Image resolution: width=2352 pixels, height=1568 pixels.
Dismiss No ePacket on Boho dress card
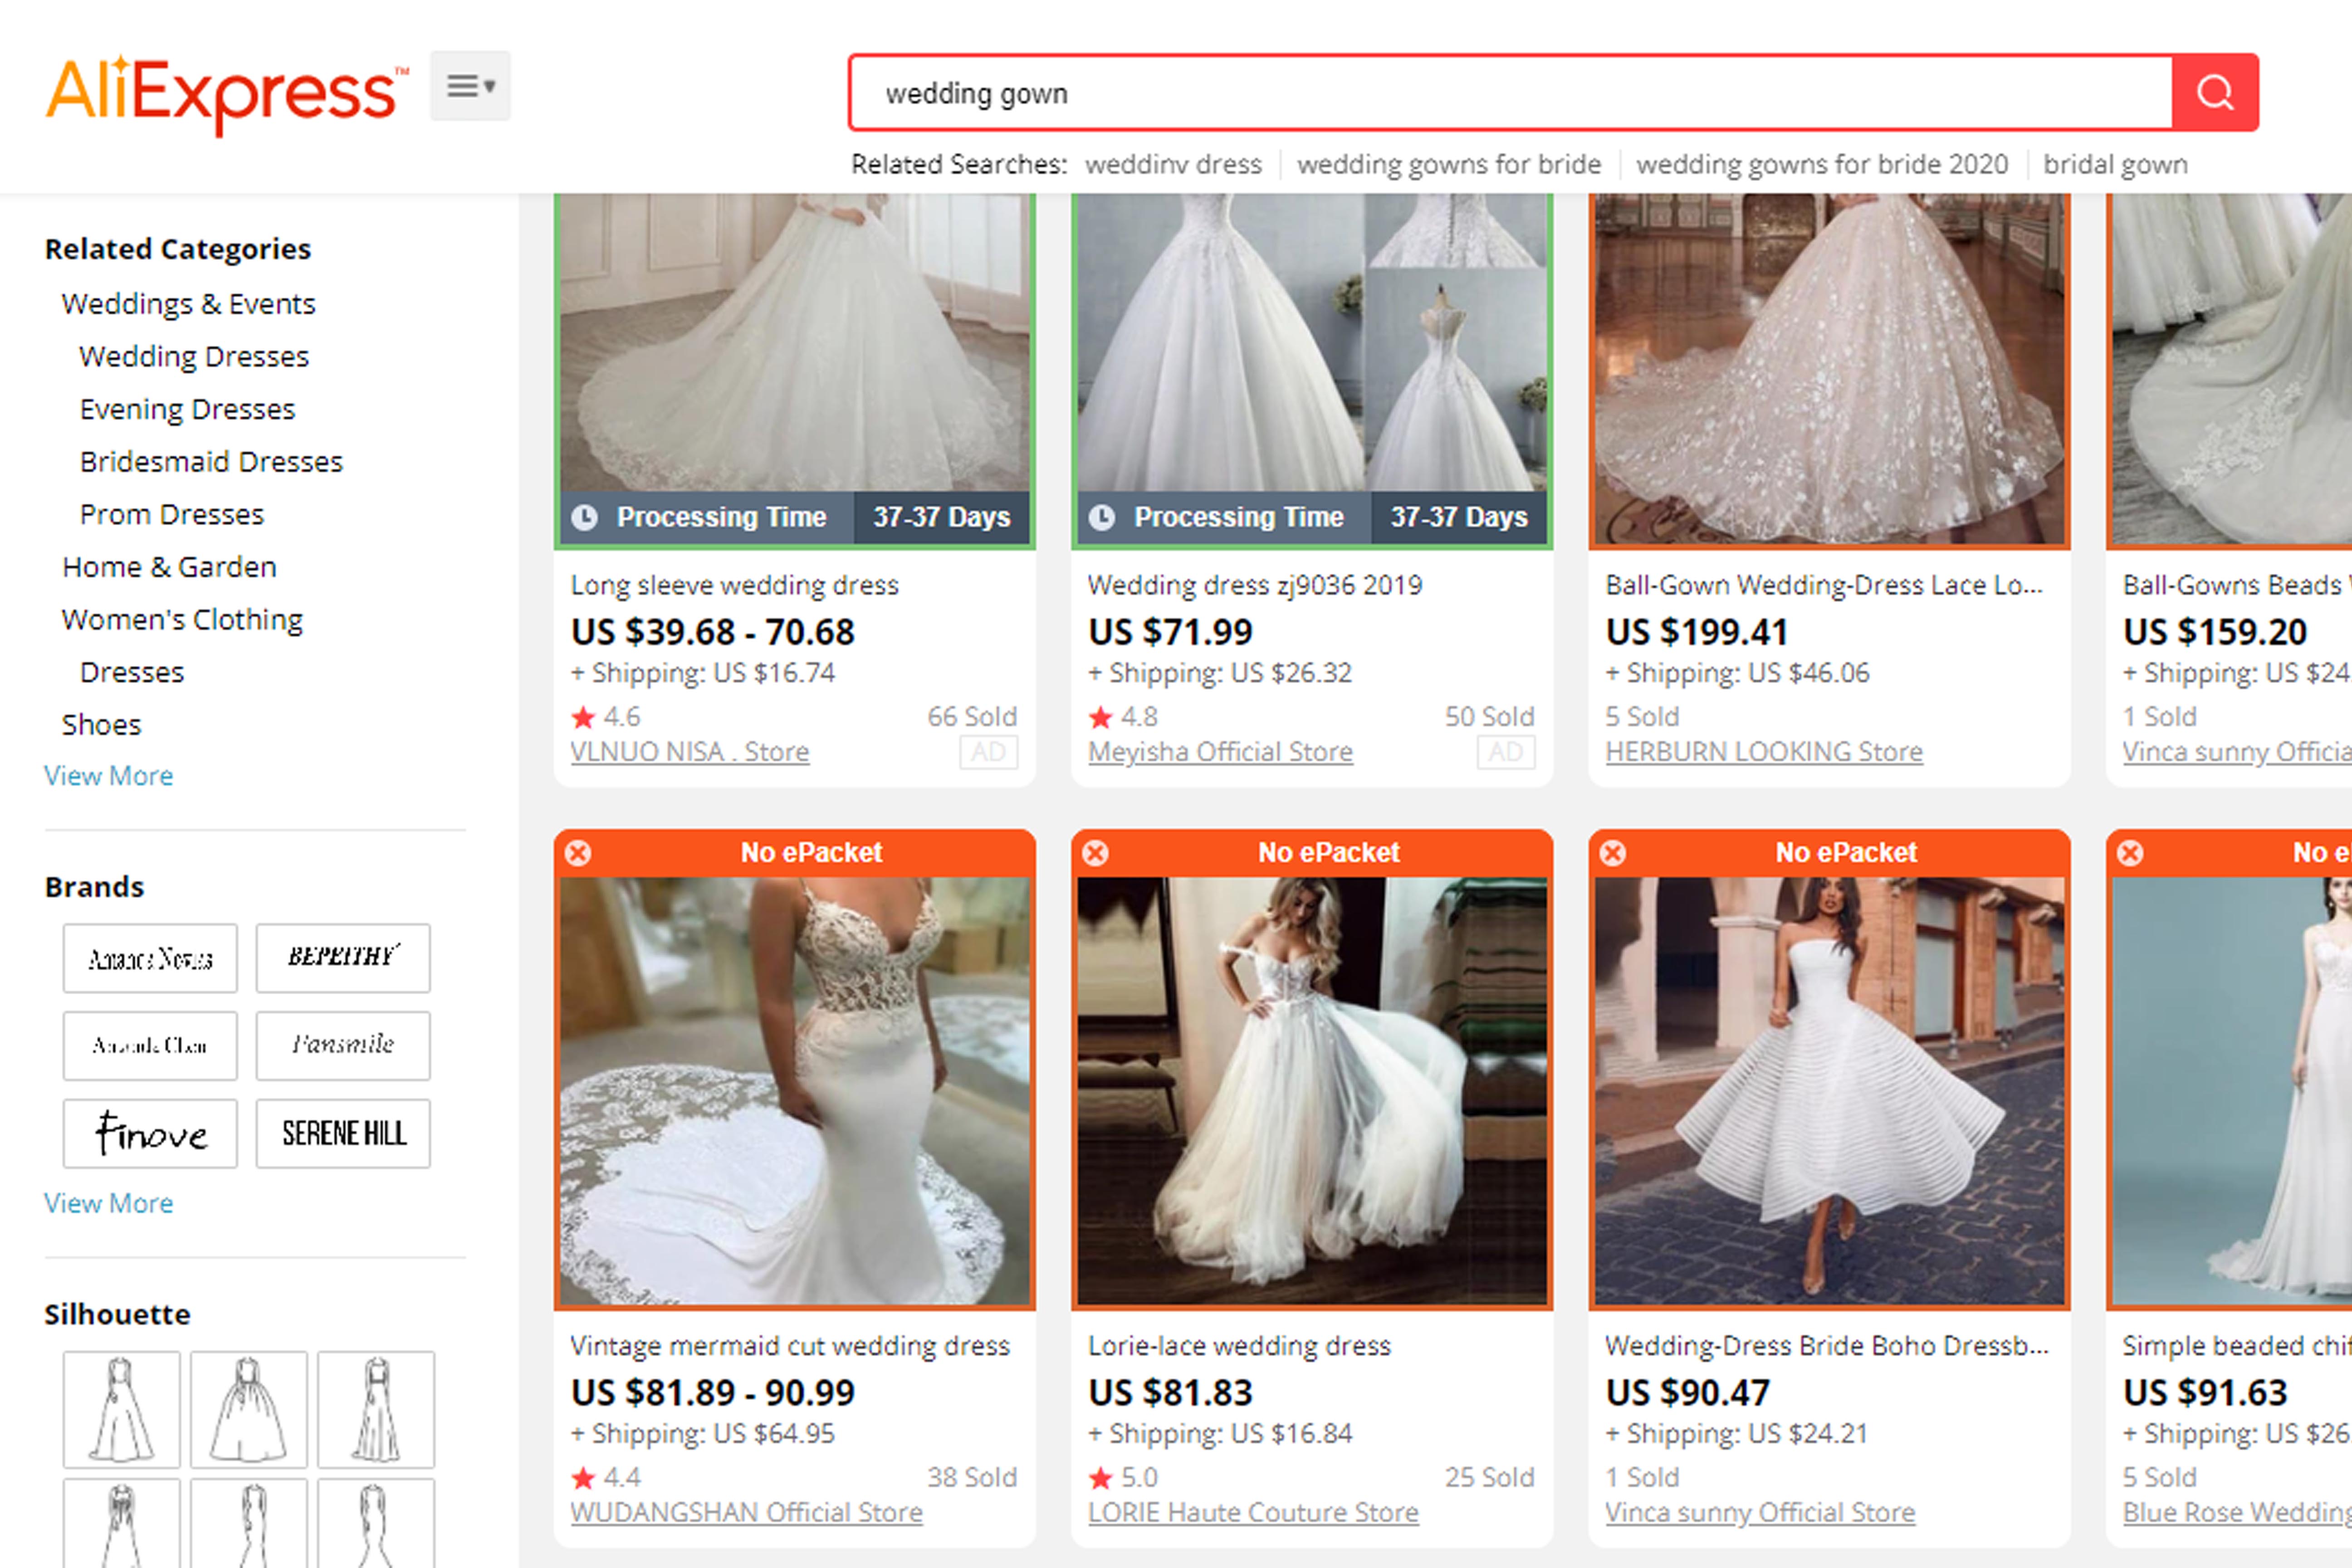pyautogui.click(x=1612, y=853)
